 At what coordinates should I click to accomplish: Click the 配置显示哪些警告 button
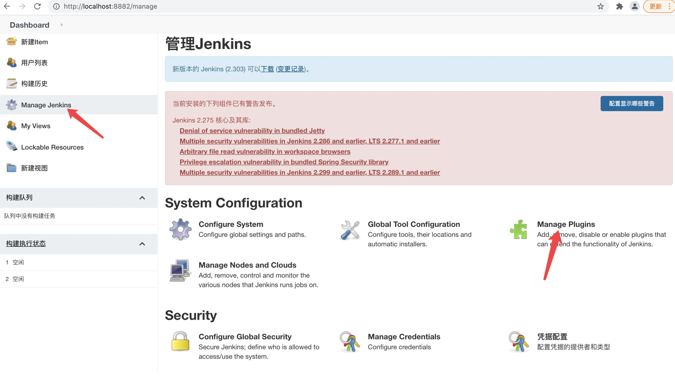(632, 103)
